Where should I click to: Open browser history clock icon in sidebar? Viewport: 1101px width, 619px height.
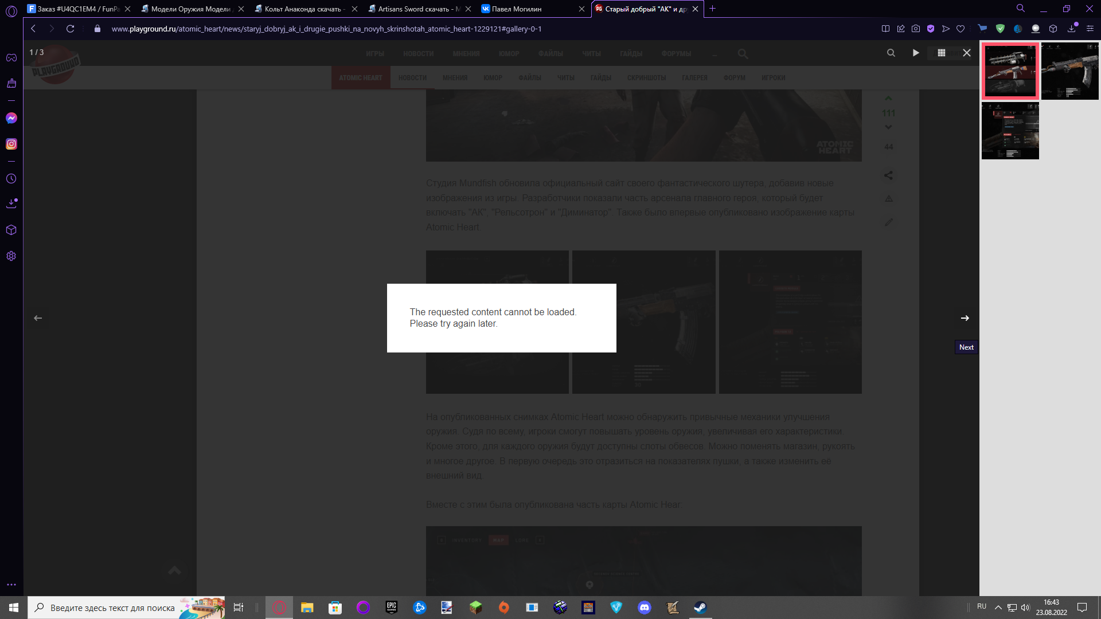11,179
